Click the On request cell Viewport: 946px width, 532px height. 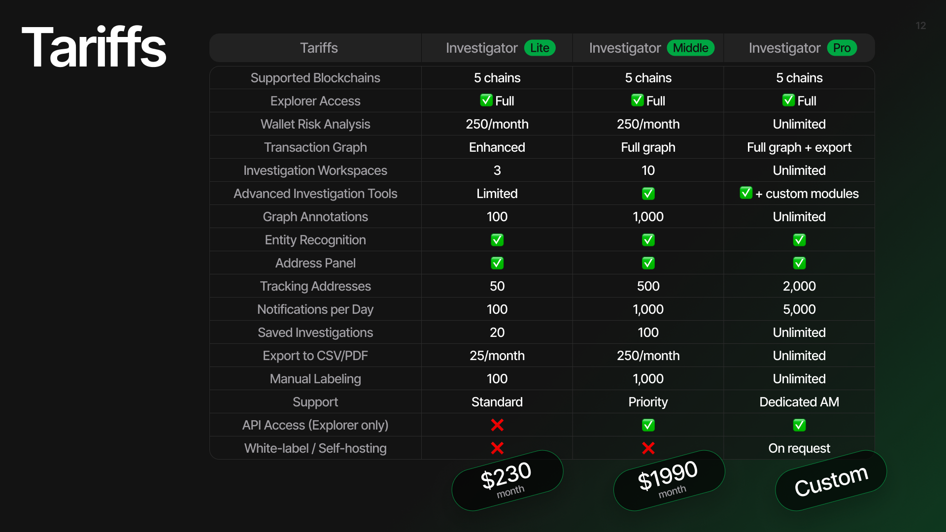coord(799,448)
